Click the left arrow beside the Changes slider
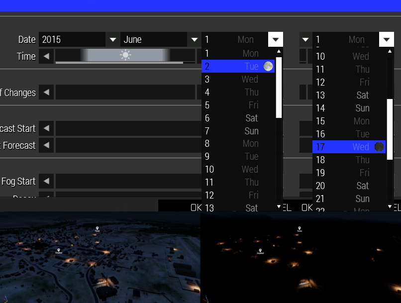 point(46,92)
